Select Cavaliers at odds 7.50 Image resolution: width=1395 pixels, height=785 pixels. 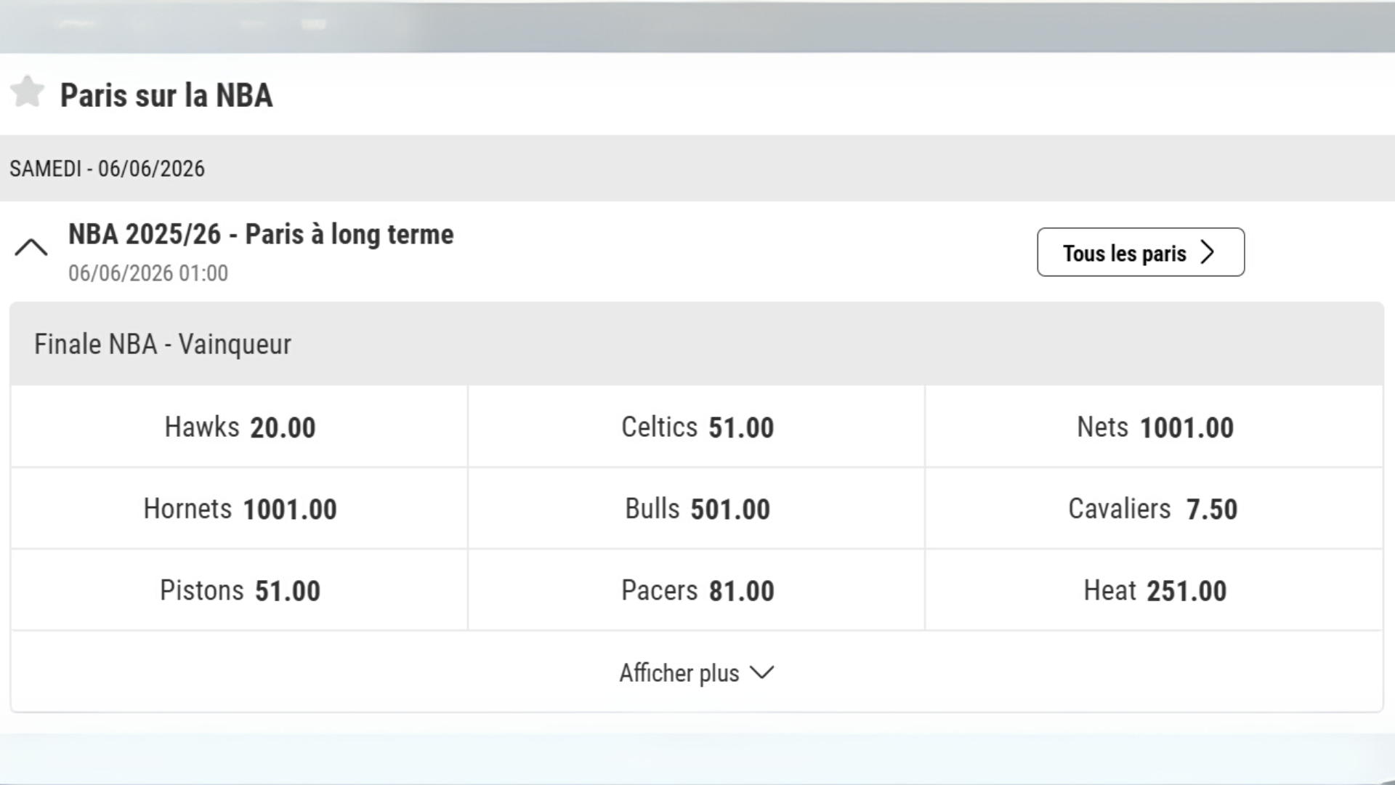(x=1154, y=509)
